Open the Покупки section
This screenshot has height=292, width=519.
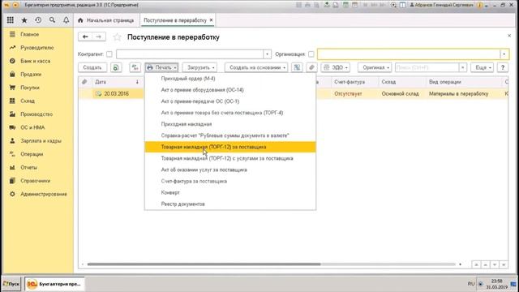(30, 88)
